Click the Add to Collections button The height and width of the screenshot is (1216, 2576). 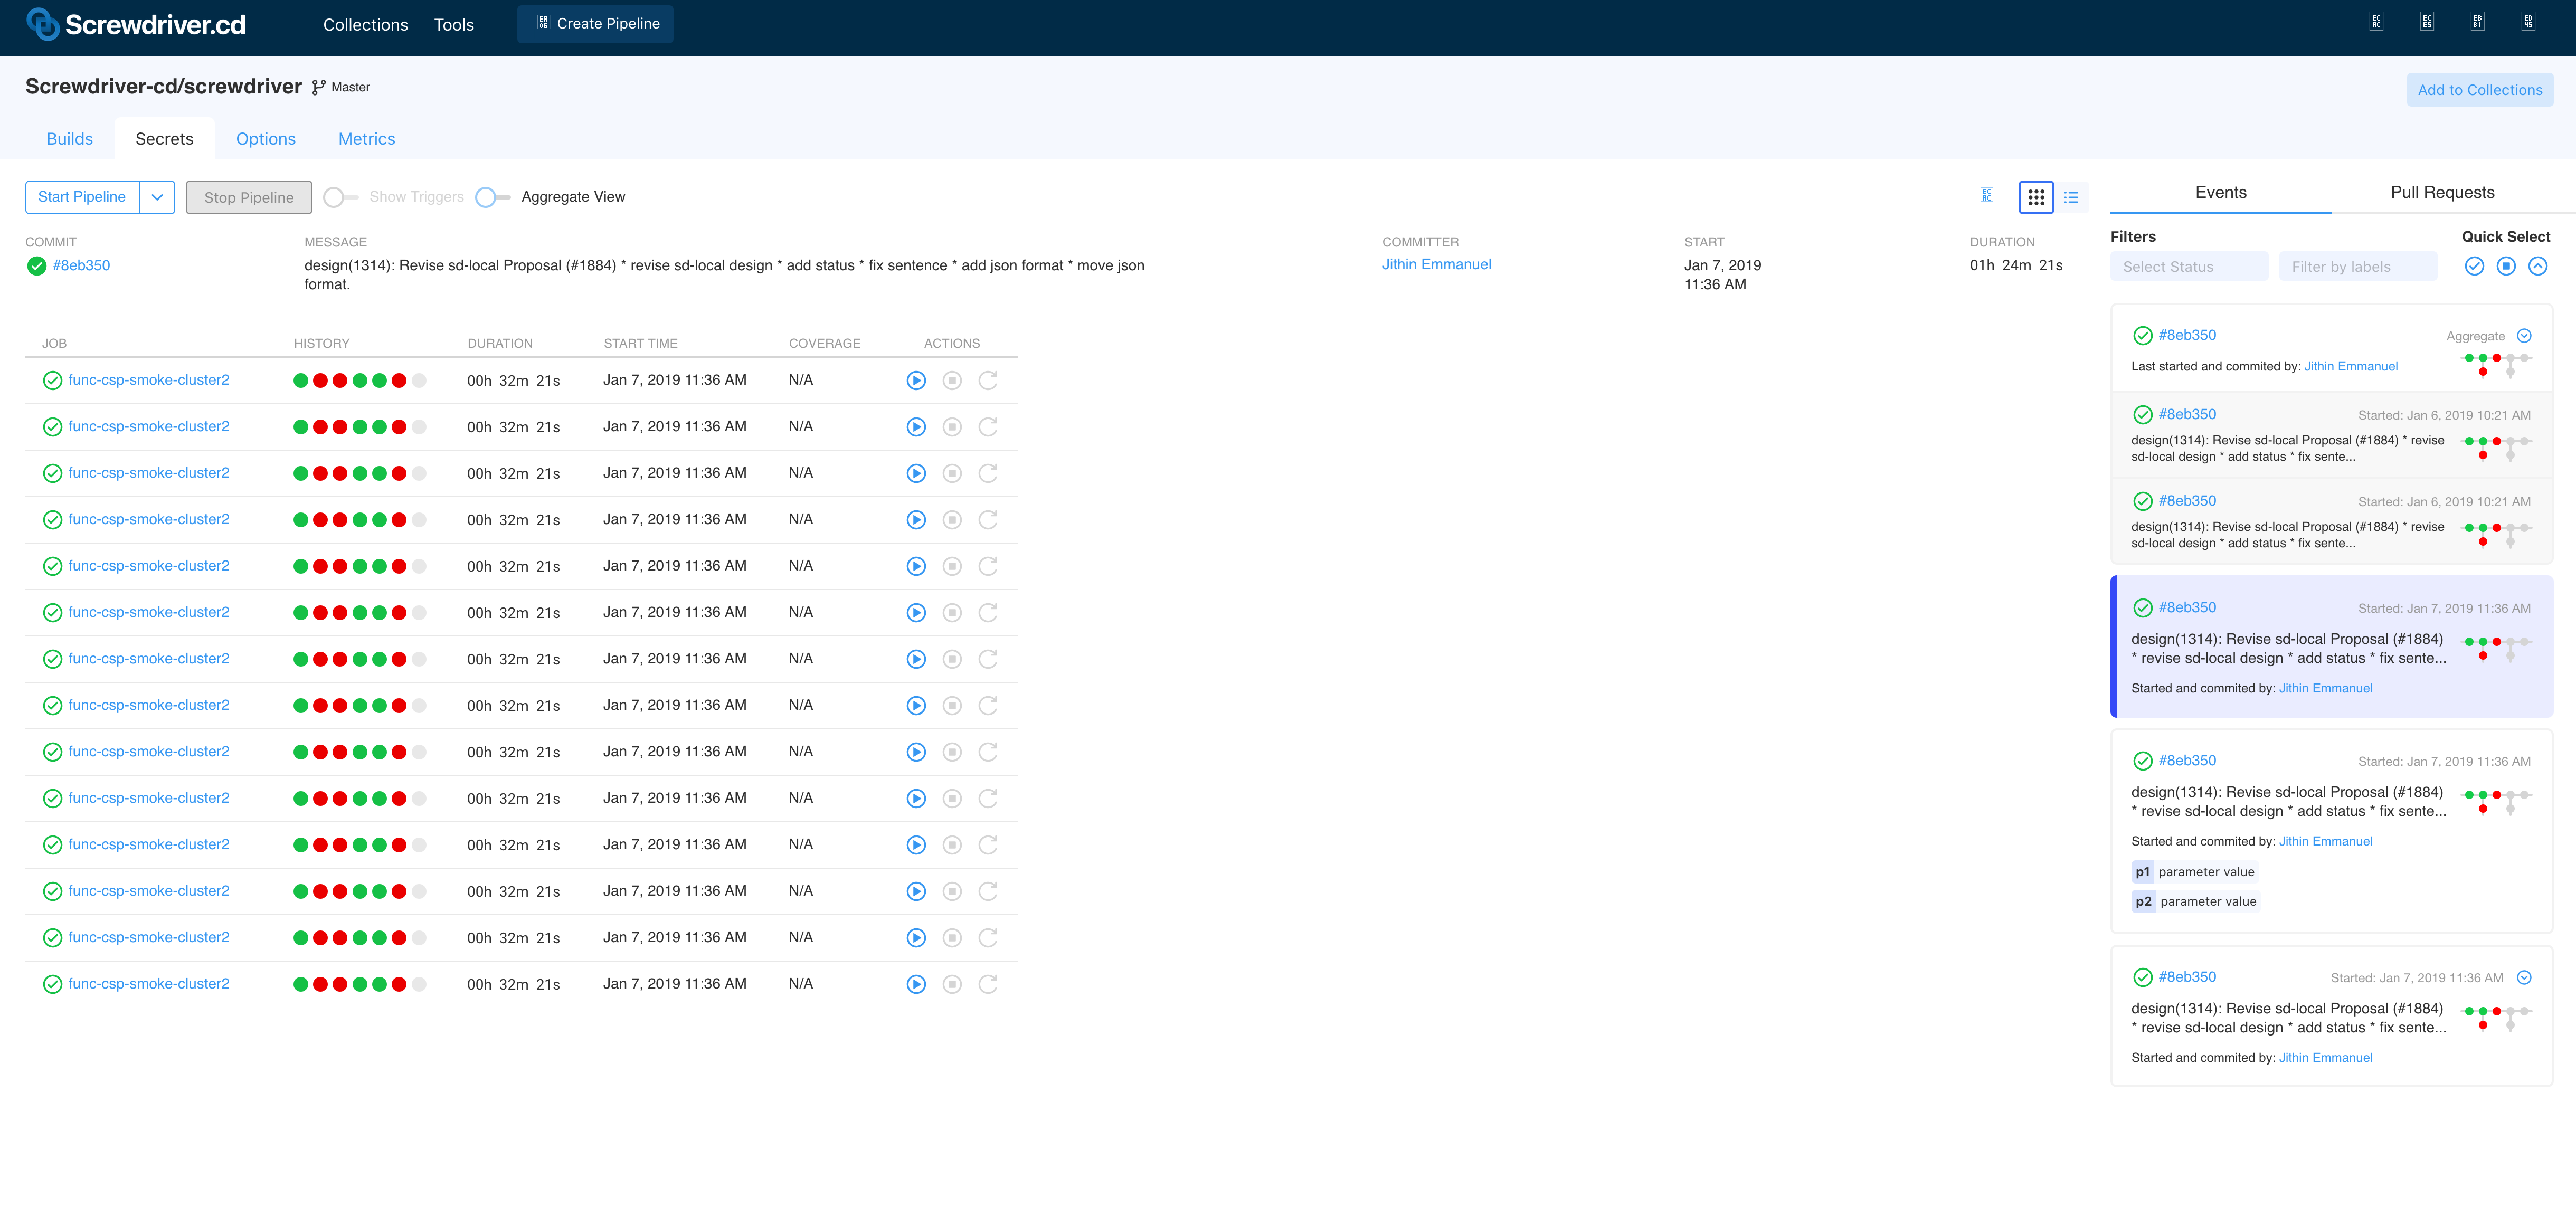pyautogui.click(x=2480, y=90)
